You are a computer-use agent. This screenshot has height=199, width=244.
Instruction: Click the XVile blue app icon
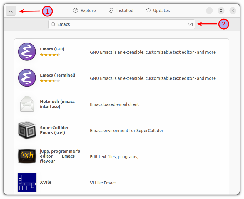[x=27, y=182]
